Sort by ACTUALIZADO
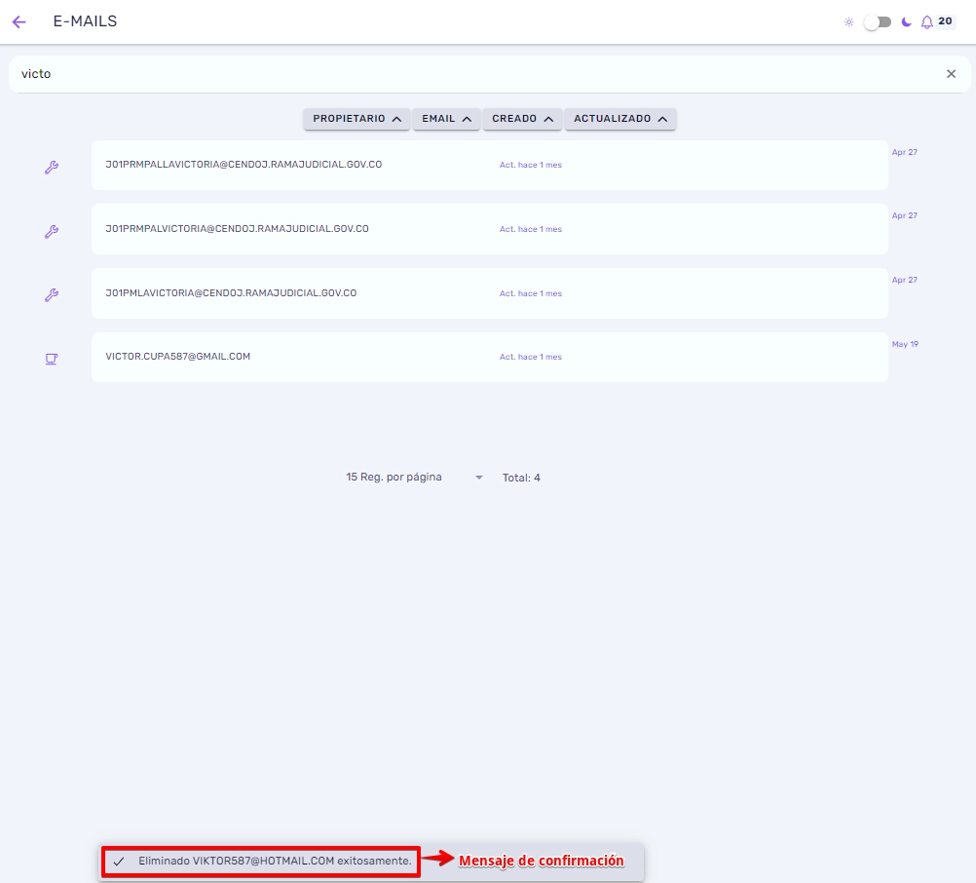 619,118
